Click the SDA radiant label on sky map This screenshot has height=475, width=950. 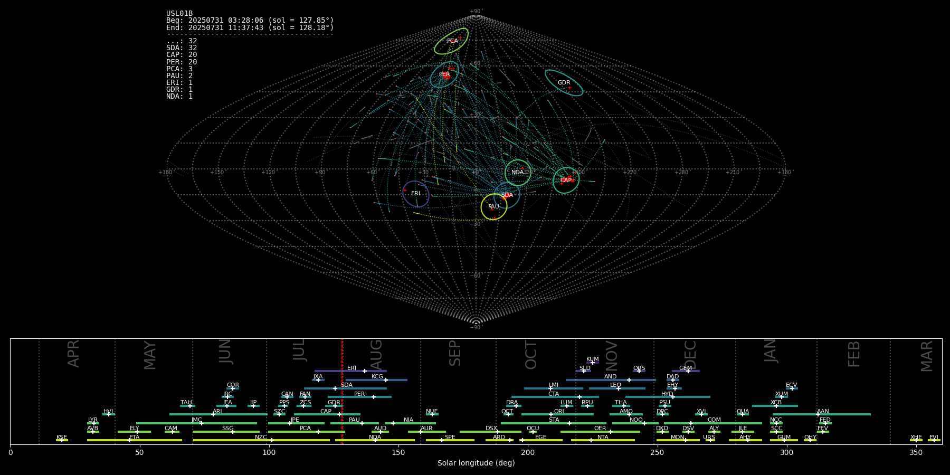pos(507,195)
